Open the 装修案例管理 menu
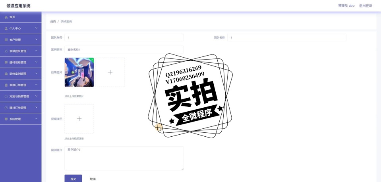This screenshot has width=381, height=182. [x=21, y=74]
